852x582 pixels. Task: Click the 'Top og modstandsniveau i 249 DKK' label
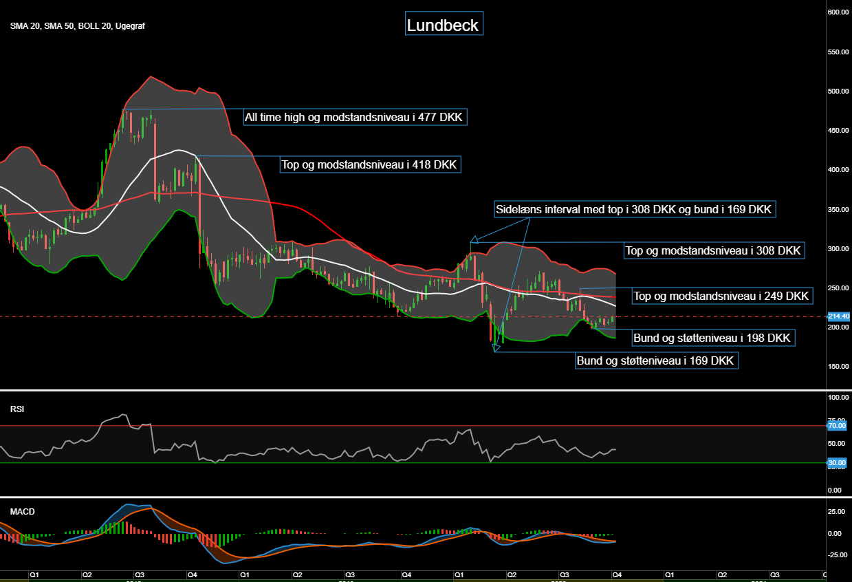[722, 297]
